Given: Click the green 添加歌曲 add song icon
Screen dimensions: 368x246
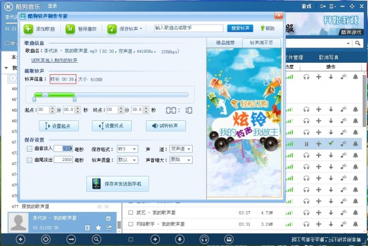Looking at the screenshot, I should [28, 29].
